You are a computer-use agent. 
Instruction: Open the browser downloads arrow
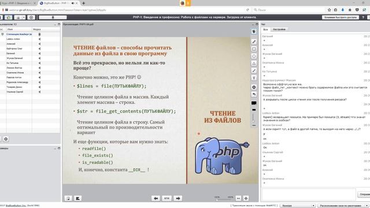click(x=343, y=10)
